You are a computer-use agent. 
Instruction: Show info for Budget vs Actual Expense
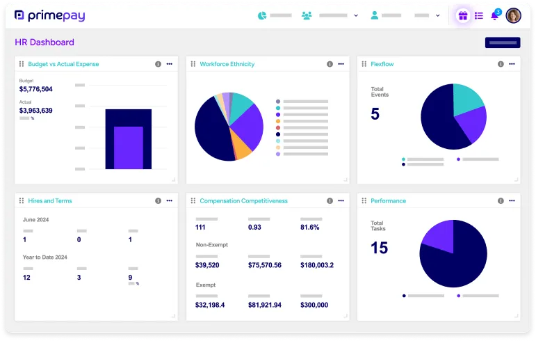click(x=158, y=64)
